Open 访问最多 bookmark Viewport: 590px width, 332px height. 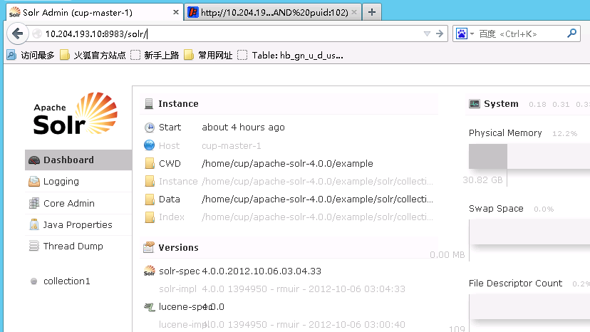pos(31,56)
